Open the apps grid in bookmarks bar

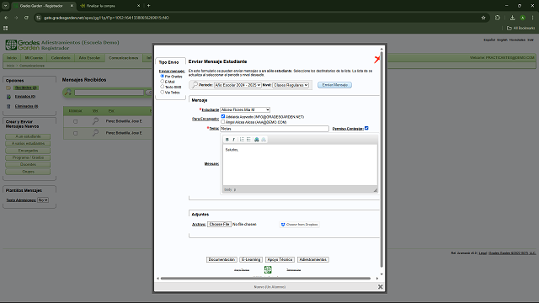click(6, 28)
